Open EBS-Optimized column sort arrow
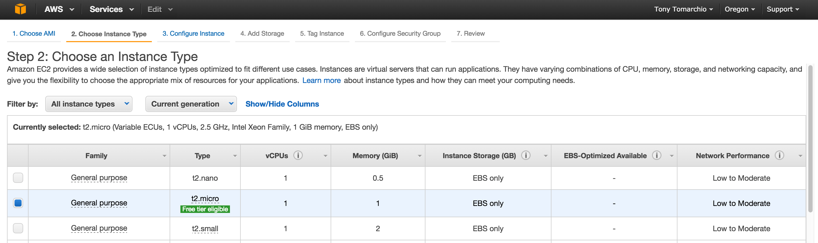Viewport: 818px width, 243px height. [x=672, y=156]
